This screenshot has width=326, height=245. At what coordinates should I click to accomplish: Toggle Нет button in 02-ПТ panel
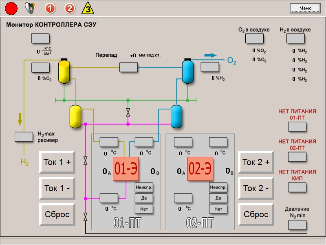tap(218, 209)
